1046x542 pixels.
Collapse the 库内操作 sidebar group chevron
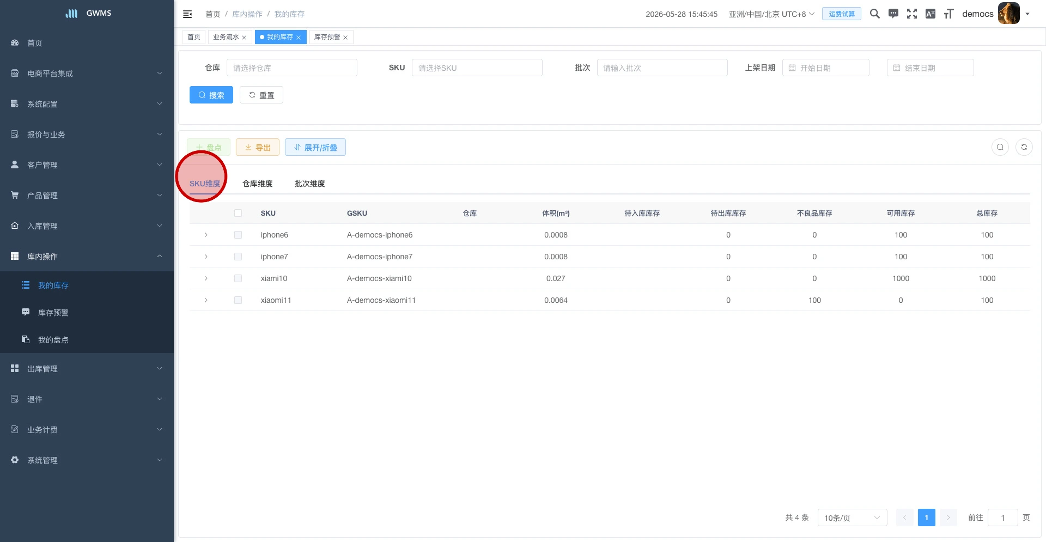click(160, 256)
